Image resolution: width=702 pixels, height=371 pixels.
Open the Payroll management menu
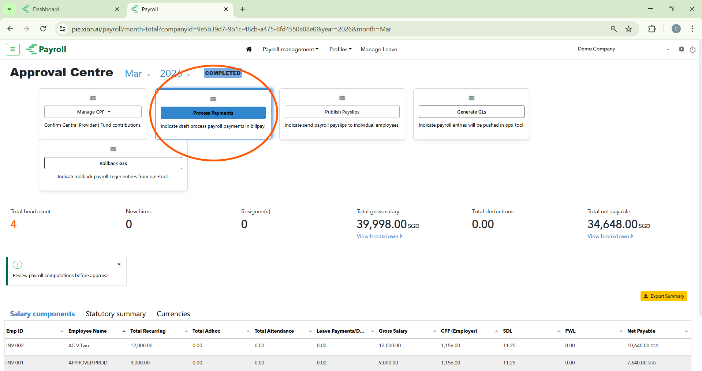pos(290,49)
